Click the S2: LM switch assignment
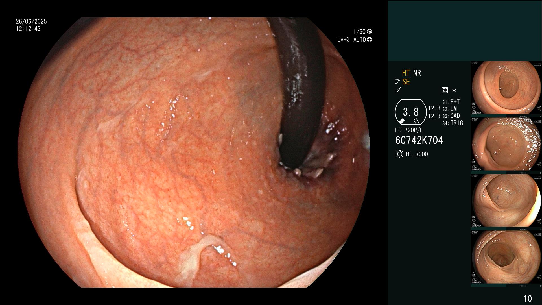 449,109
